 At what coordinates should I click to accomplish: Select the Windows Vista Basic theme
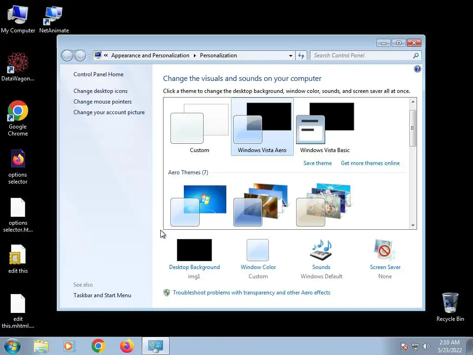click(325, 127)
